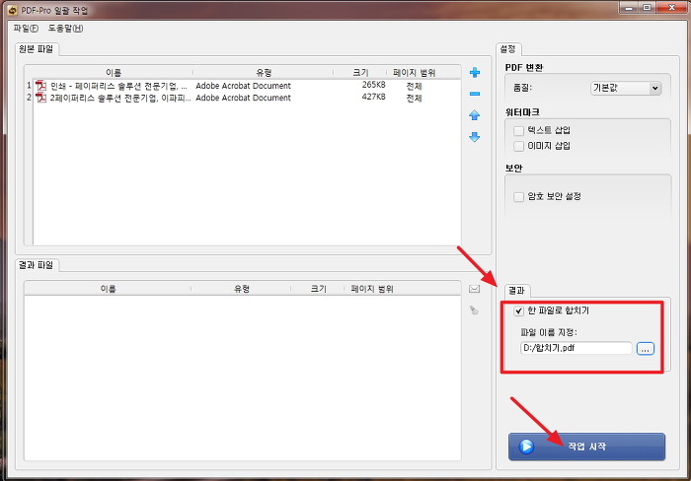Open the 품질 기본값 dropdown
Screen dimensions: 691x481
click(x=625, y=88)
